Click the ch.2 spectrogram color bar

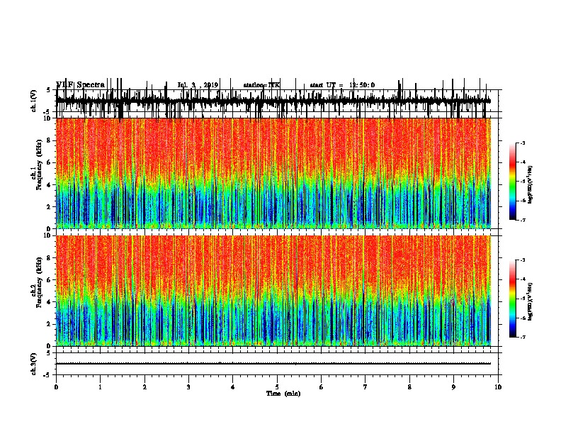512,299
